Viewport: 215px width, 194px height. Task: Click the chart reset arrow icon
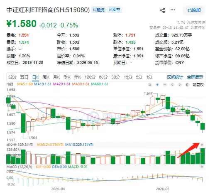coord(150,85)
